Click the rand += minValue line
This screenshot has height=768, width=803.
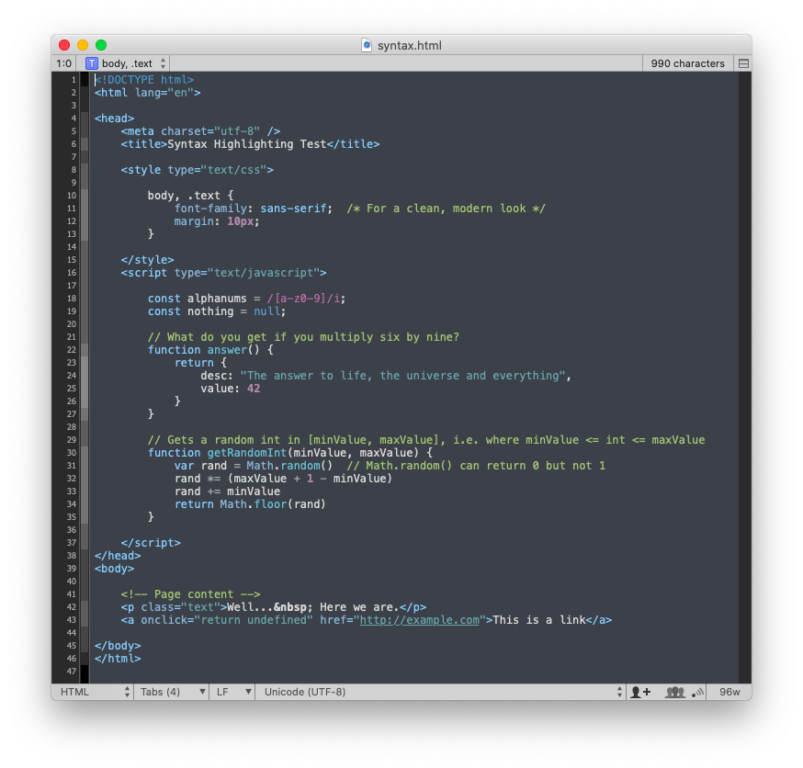(227, 491)
